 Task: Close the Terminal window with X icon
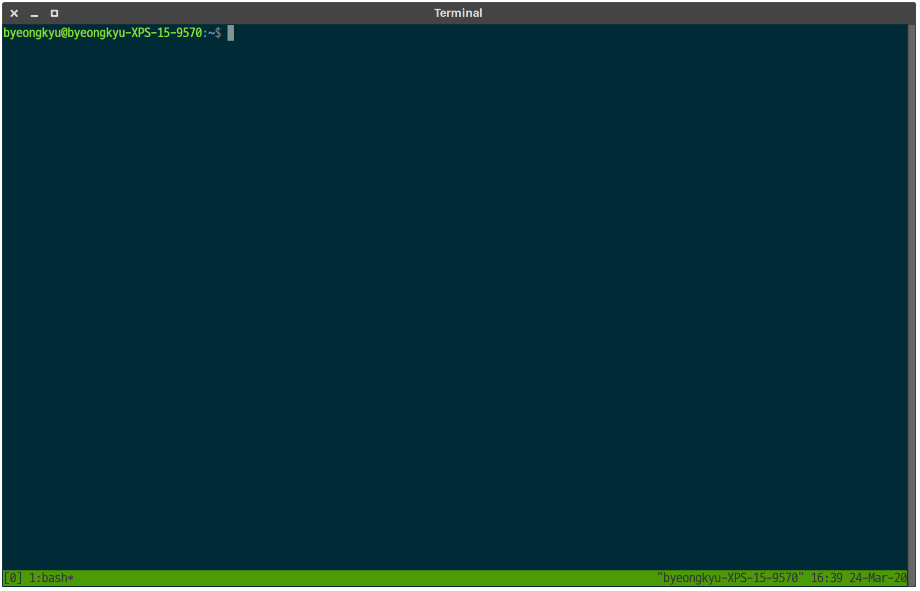[x=14, y=13]
